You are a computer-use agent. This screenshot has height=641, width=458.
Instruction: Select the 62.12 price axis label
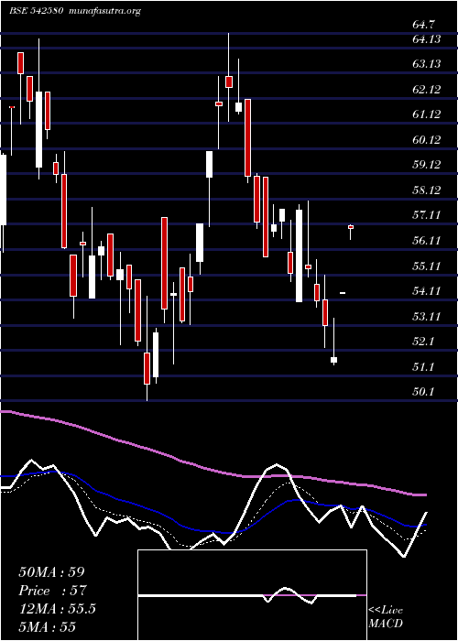pos(427,90)
